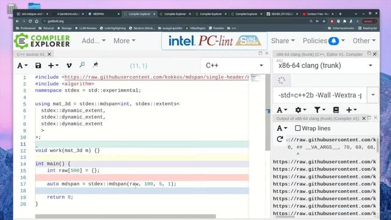Viewport: 391px width, 220px height.
Task: Maximize the source editor pane
Action: click(x=260, y=53)
